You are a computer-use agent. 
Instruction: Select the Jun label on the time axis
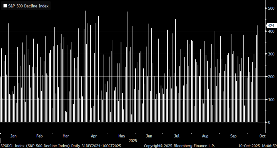coord(149,136)
